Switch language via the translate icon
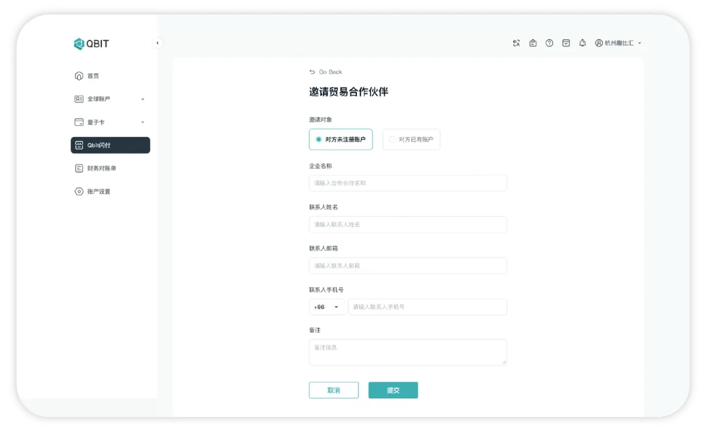The width and height of the screenshot is (706, 432). [x=516, y=43]
